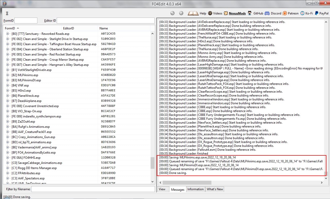
Task: Open the Patreon link in toolbar
Action: (x=285, y=13)
